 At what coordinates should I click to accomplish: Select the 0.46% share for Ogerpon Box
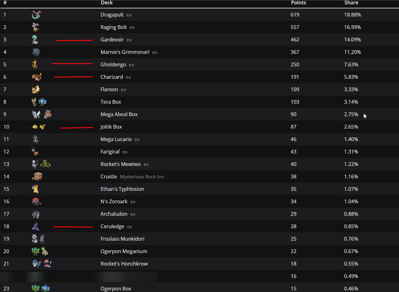351,289
